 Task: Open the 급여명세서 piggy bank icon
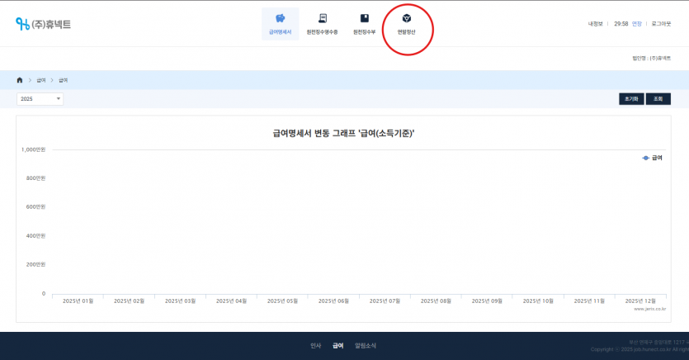[280, 18]
